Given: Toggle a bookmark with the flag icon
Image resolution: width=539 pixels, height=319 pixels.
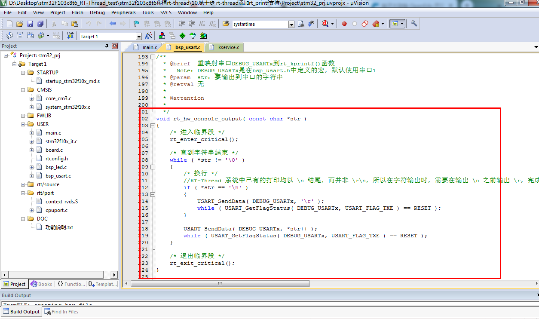Looking at the screenshot, I should (135, 23).
